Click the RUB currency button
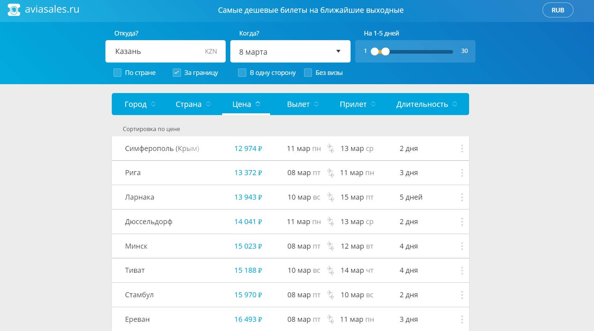The image size is (594, 331). [x=557, y=10]
